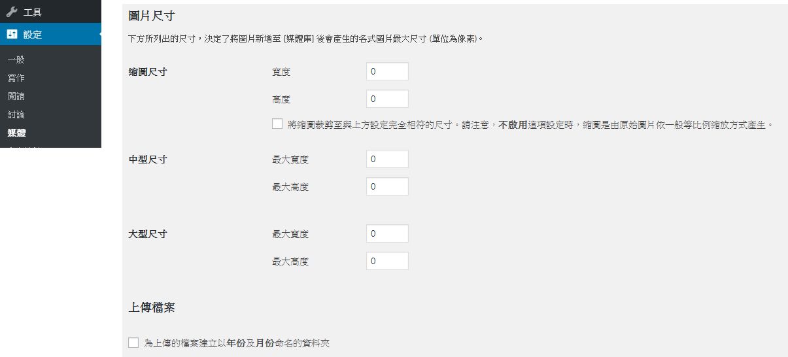The height and width of the screenshot is (357, 788).
Task: Open the 工具 menu label
Action: pyautogui.click(x=33, y=12)
